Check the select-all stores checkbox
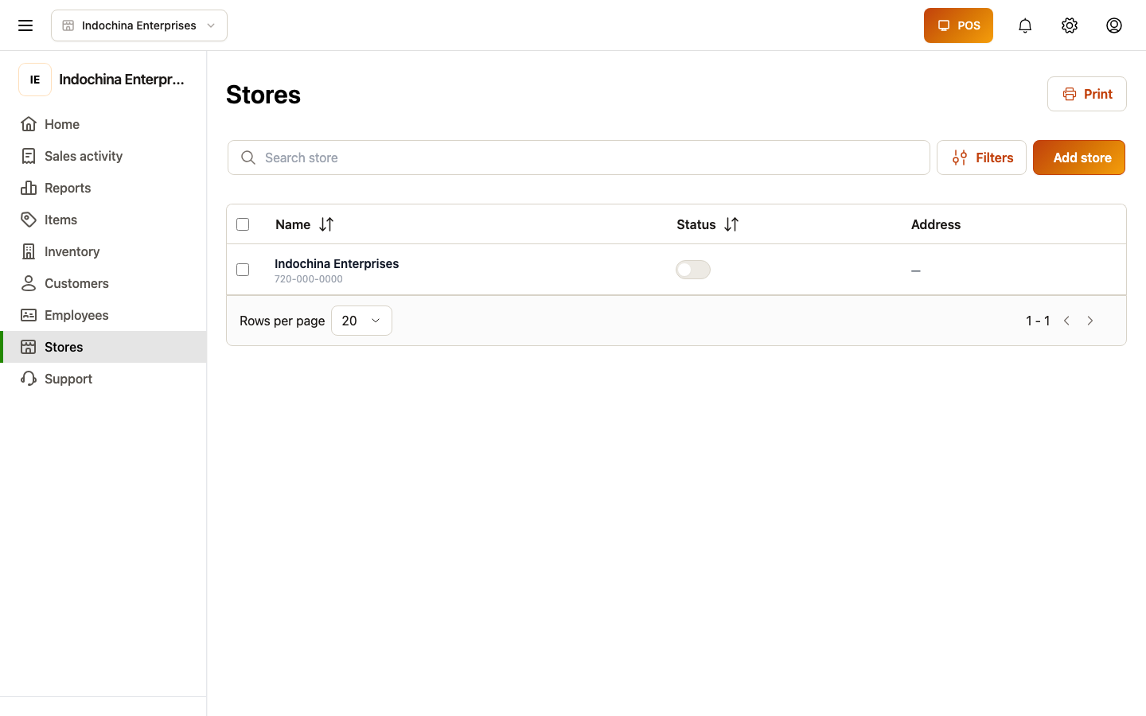The image size is (1146, 716). [x=243, y=224]
